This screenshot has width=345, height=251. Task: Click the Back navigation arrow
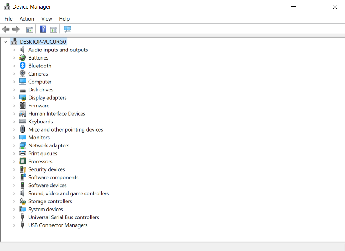click(x=6, y=29)
